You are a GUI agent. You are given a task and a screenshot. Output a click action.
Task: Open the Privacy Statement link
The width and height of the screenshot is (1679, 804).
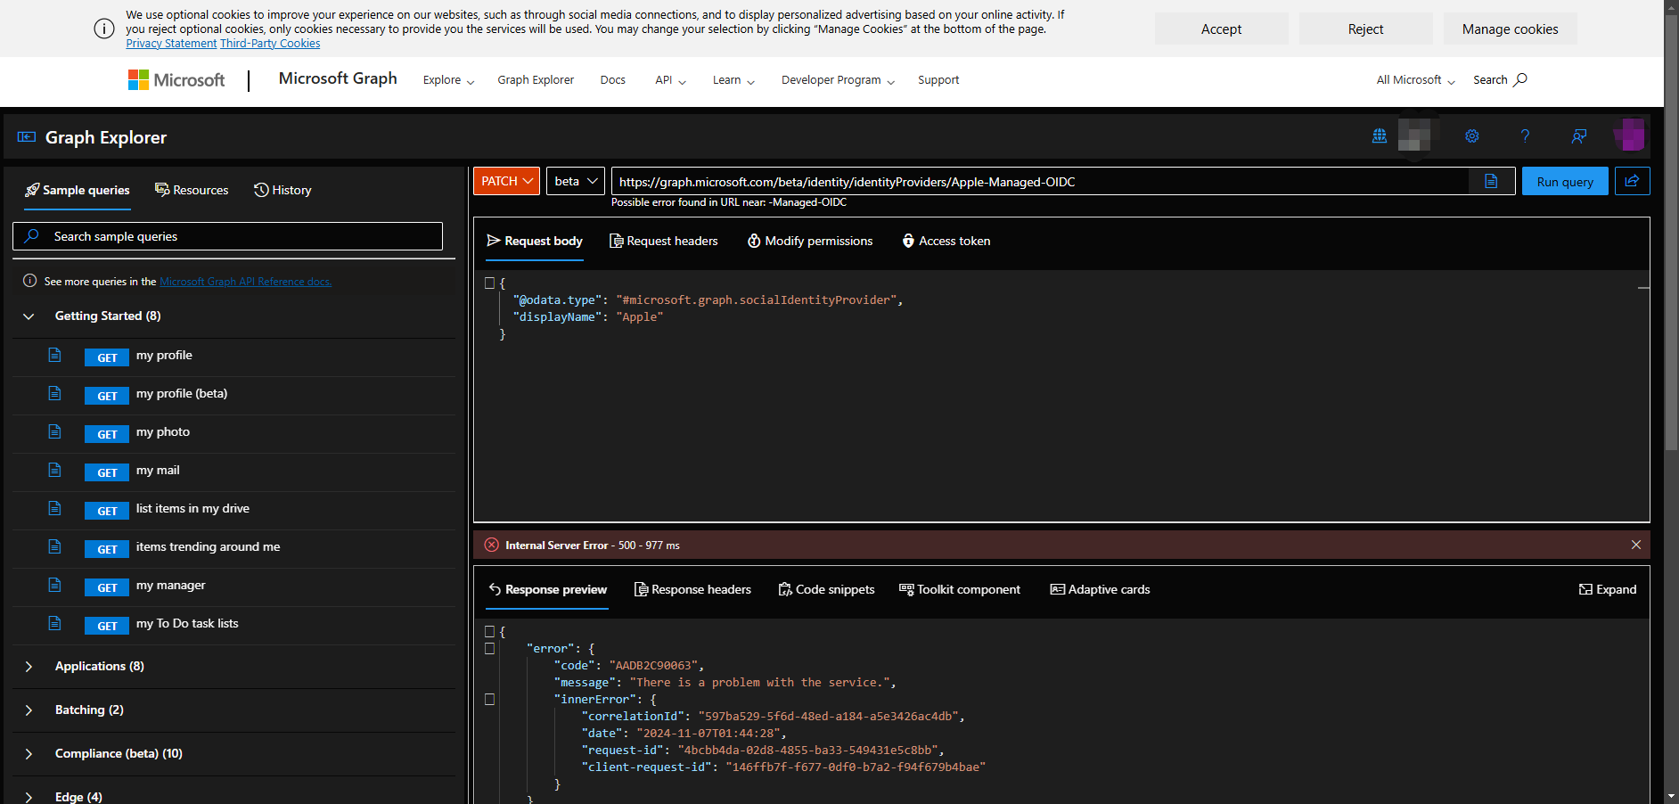click(171, 44)
